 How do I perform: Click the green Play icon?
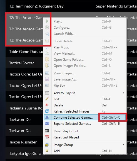point(47,21)
